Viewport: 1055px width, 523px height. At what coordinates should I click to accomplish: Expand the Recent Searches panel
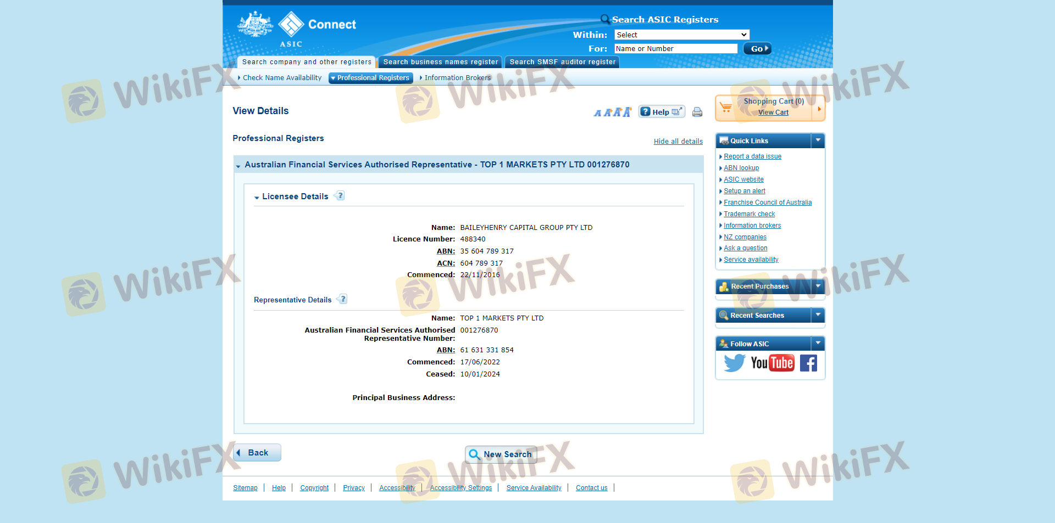click(x=818, y=315)
